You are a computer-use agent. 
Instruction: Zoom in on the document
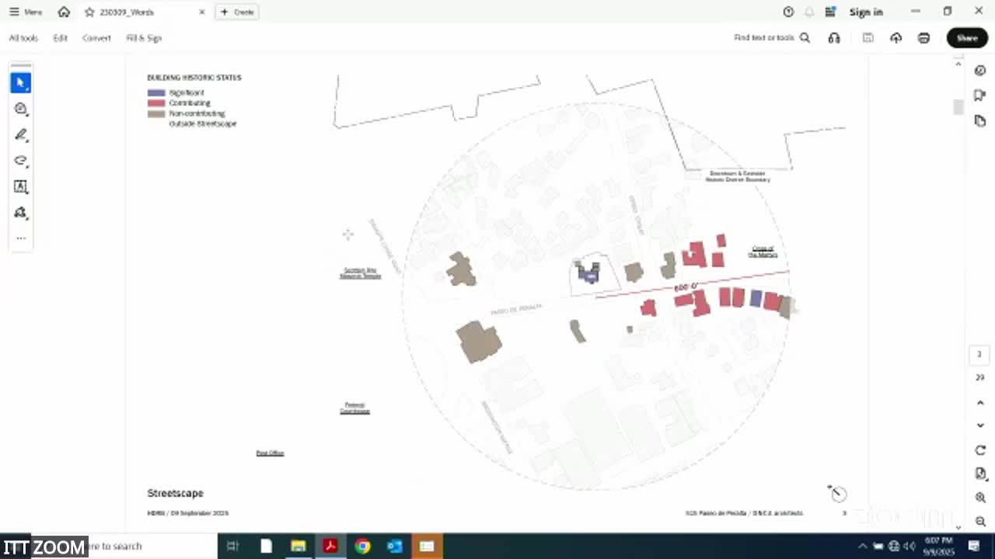pyautogui.click(x=980, y=498)
